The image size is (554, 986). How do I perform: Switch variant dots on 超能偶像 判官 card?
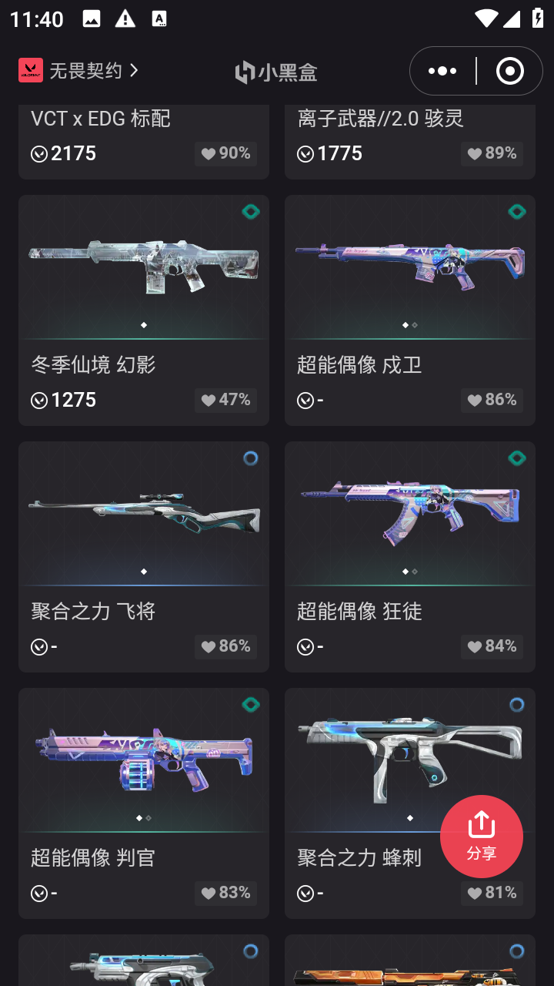point(144,818)
